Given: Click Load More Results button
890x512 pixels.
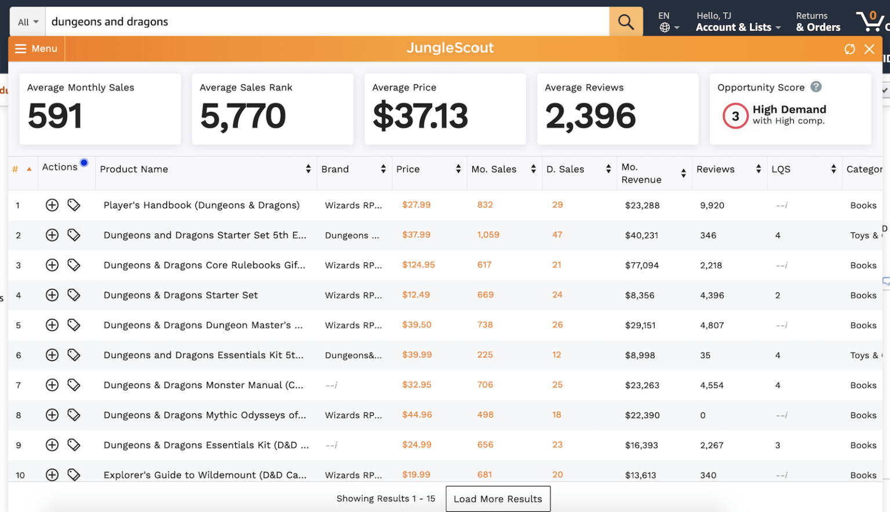Looking at the screenshot, I should tap(498, 499).
